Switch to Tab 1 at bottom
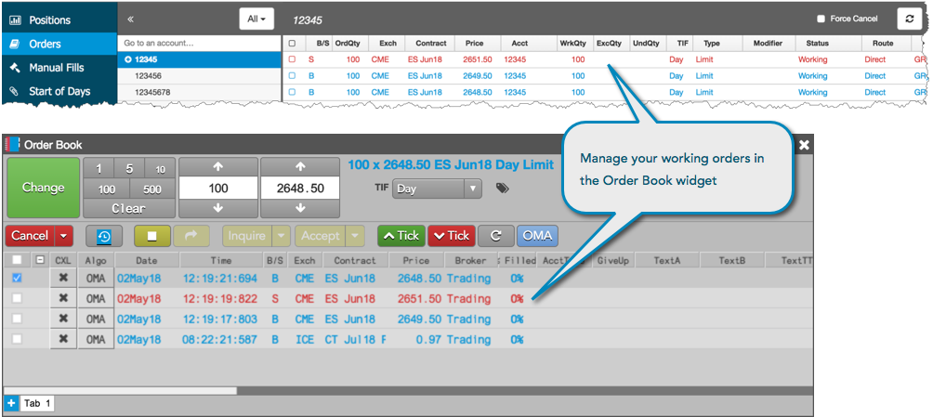Image resolution: width=933 pixels, height=417 pixels. tap(37, 403)
